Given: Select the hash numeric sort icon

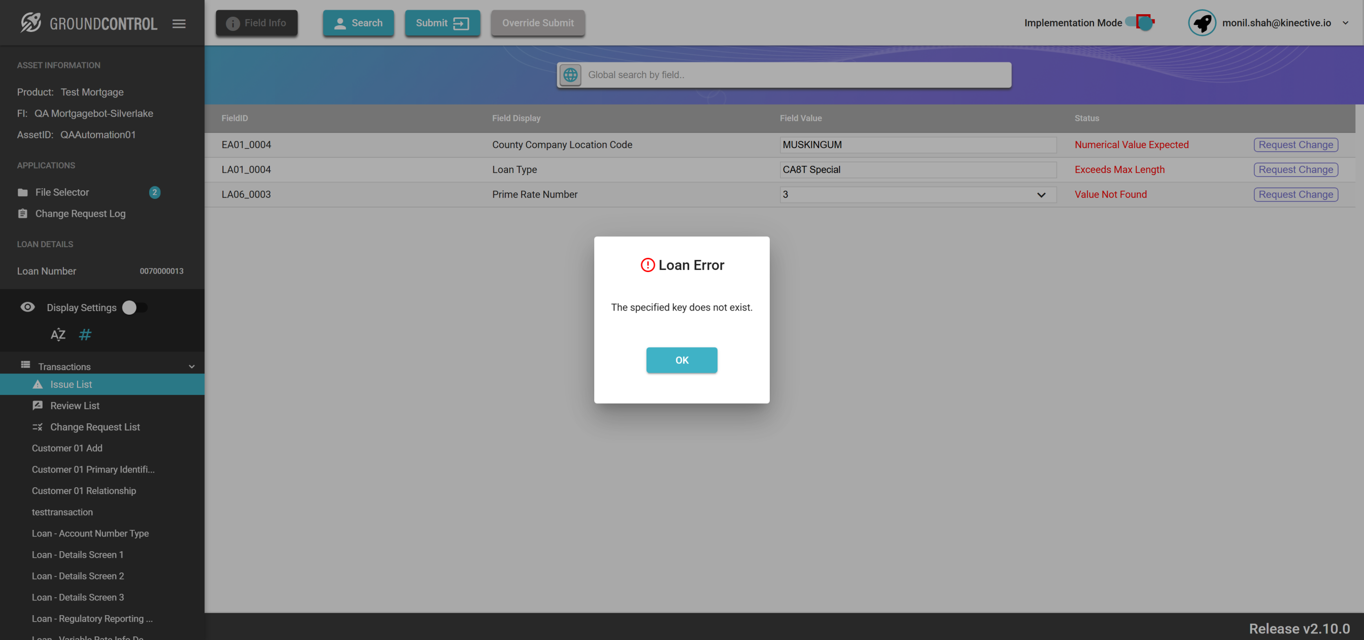Looking at the screenshot, I should 85,334.
